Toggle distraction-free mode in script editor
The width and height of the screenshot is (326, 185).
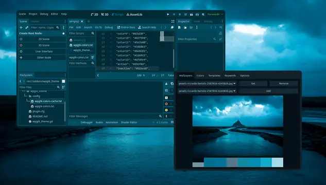[173, 22]
